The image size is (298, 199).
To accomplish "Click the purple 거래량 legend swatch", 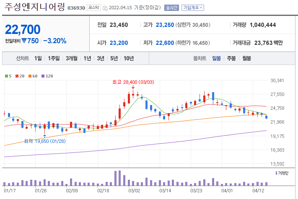I will [x=276, y=173].
